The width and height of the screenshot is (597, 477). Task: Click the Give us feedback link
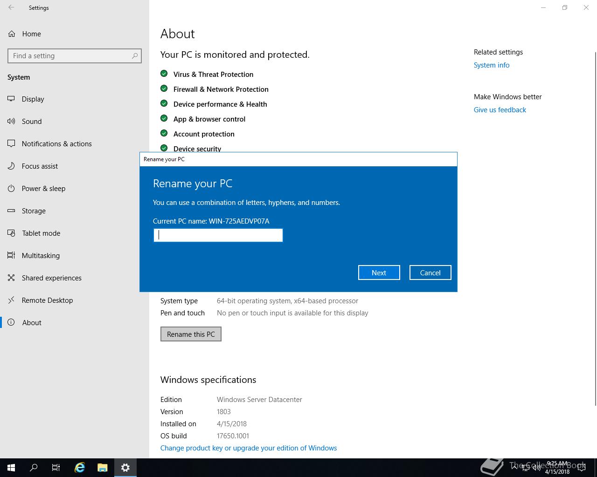pyautogui.click(x=500, y=110)
